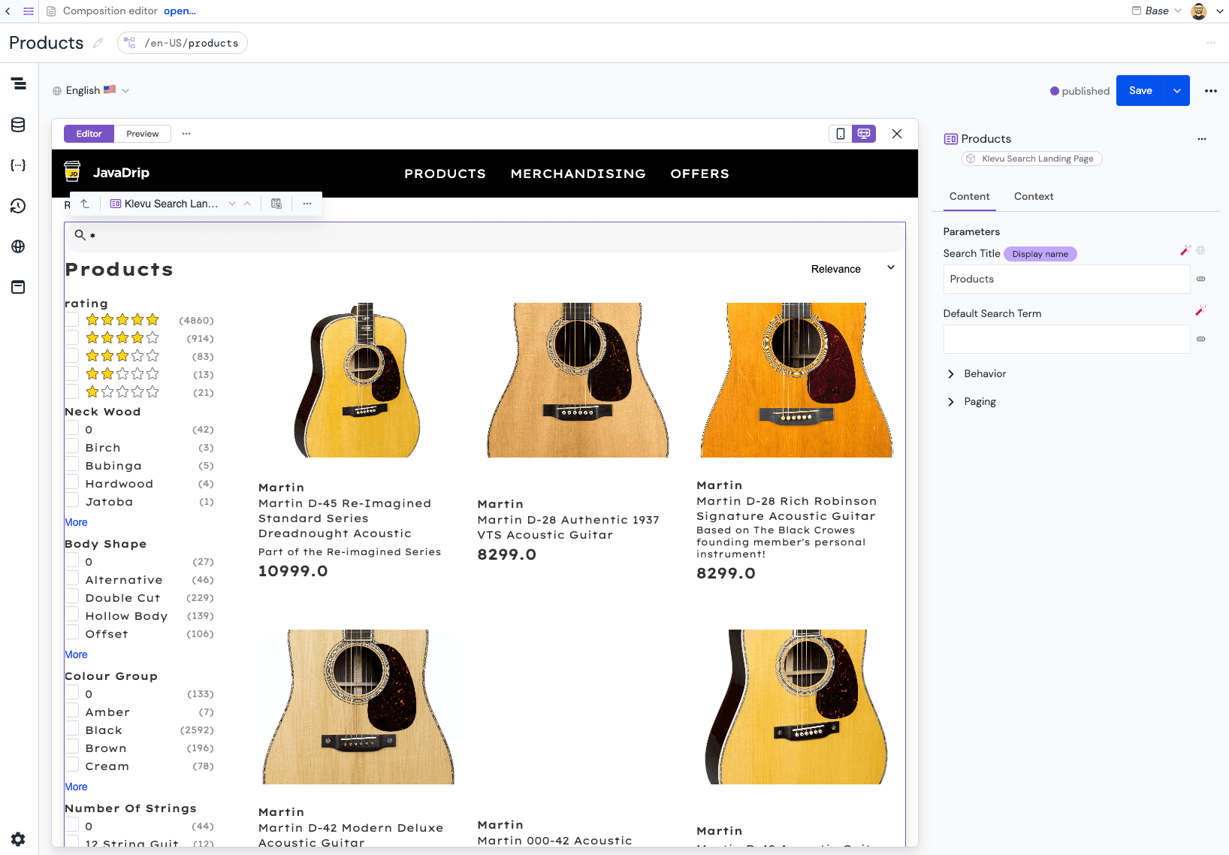Open editor mode more options ellipsis
The width and height of the screenshot is (1229, 855).
[186, 134]
